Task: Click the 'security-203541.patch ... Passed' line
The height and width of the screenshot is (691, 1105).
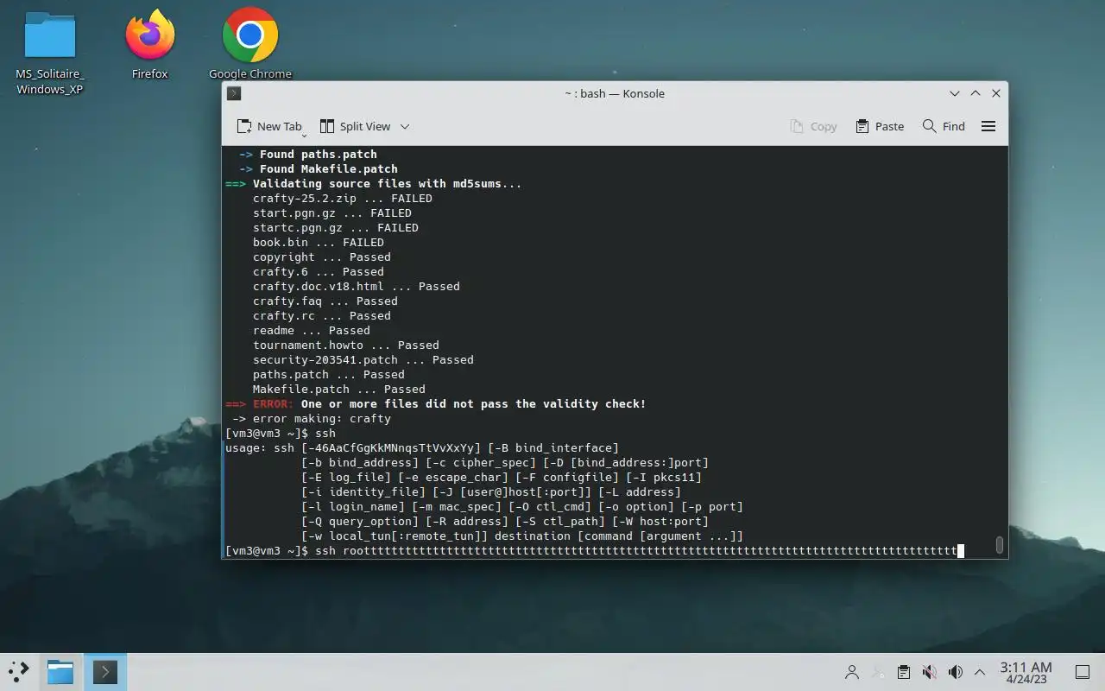Action: click(363, 360)
